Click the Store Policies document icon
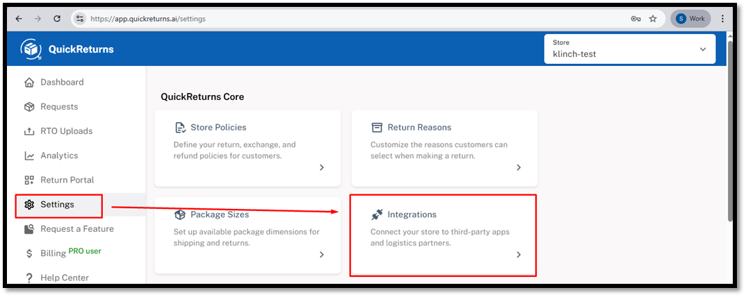746x297 pixels. 179,128
